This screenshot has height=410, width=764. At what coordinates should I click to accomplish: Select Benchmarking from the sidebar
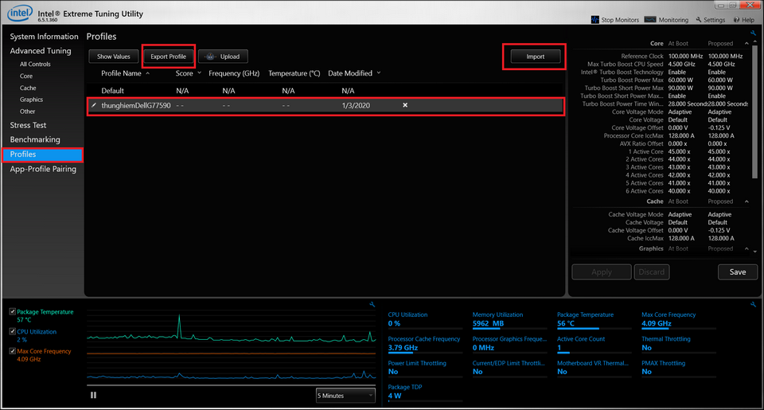click(x=35, y=139)
